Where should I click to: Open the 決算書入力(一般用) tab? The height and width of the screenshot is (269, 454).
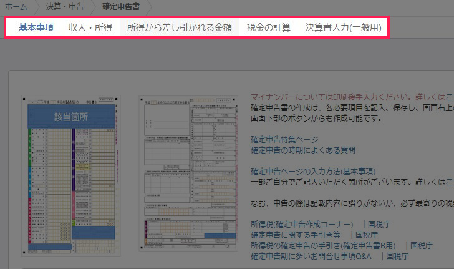[343, 28]
